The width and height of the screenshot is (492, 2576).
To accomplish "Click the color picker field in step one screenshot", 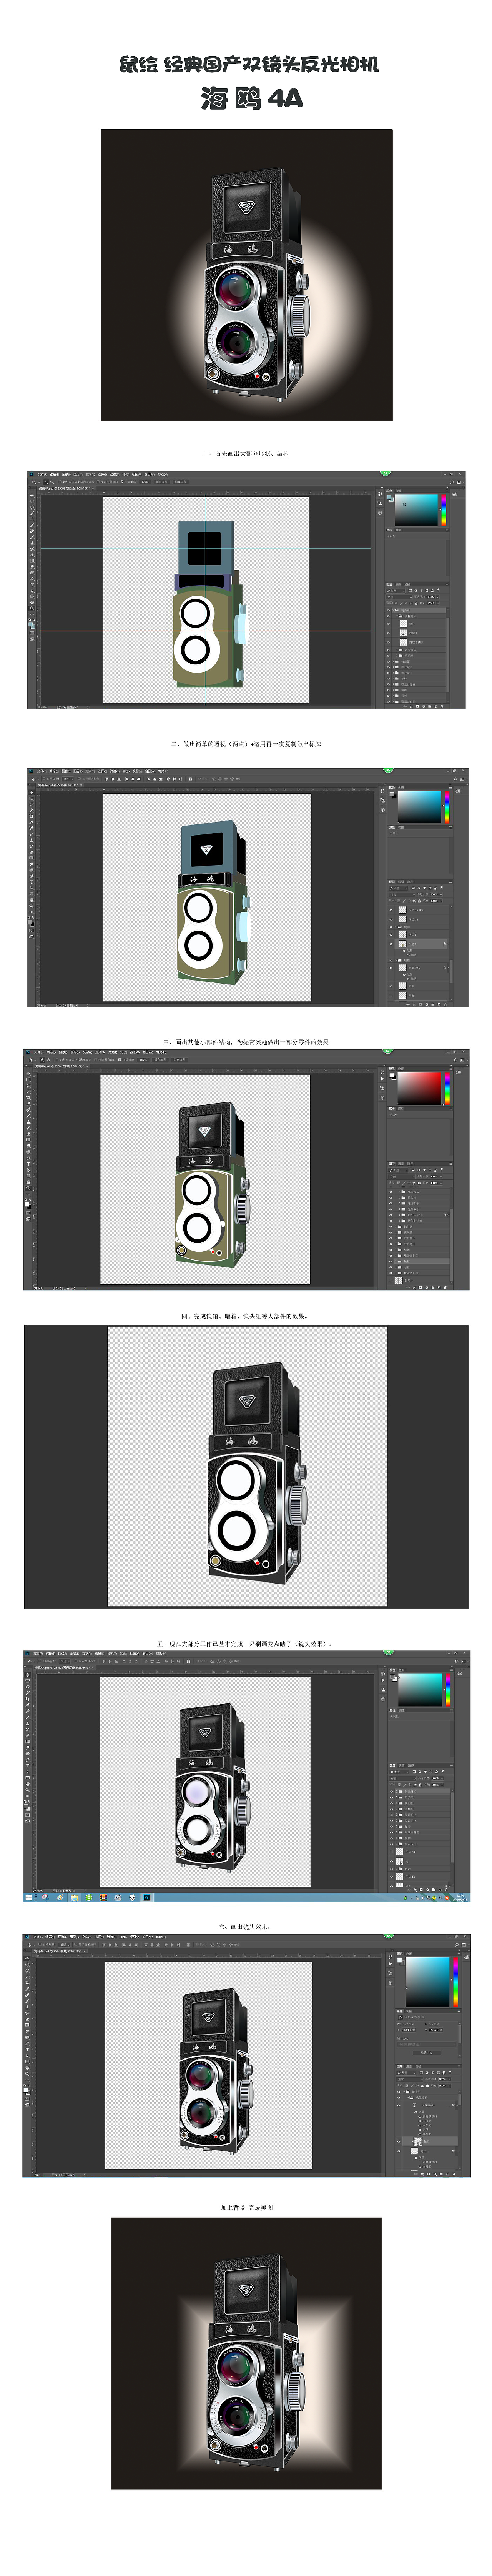I will coord(418,510).
